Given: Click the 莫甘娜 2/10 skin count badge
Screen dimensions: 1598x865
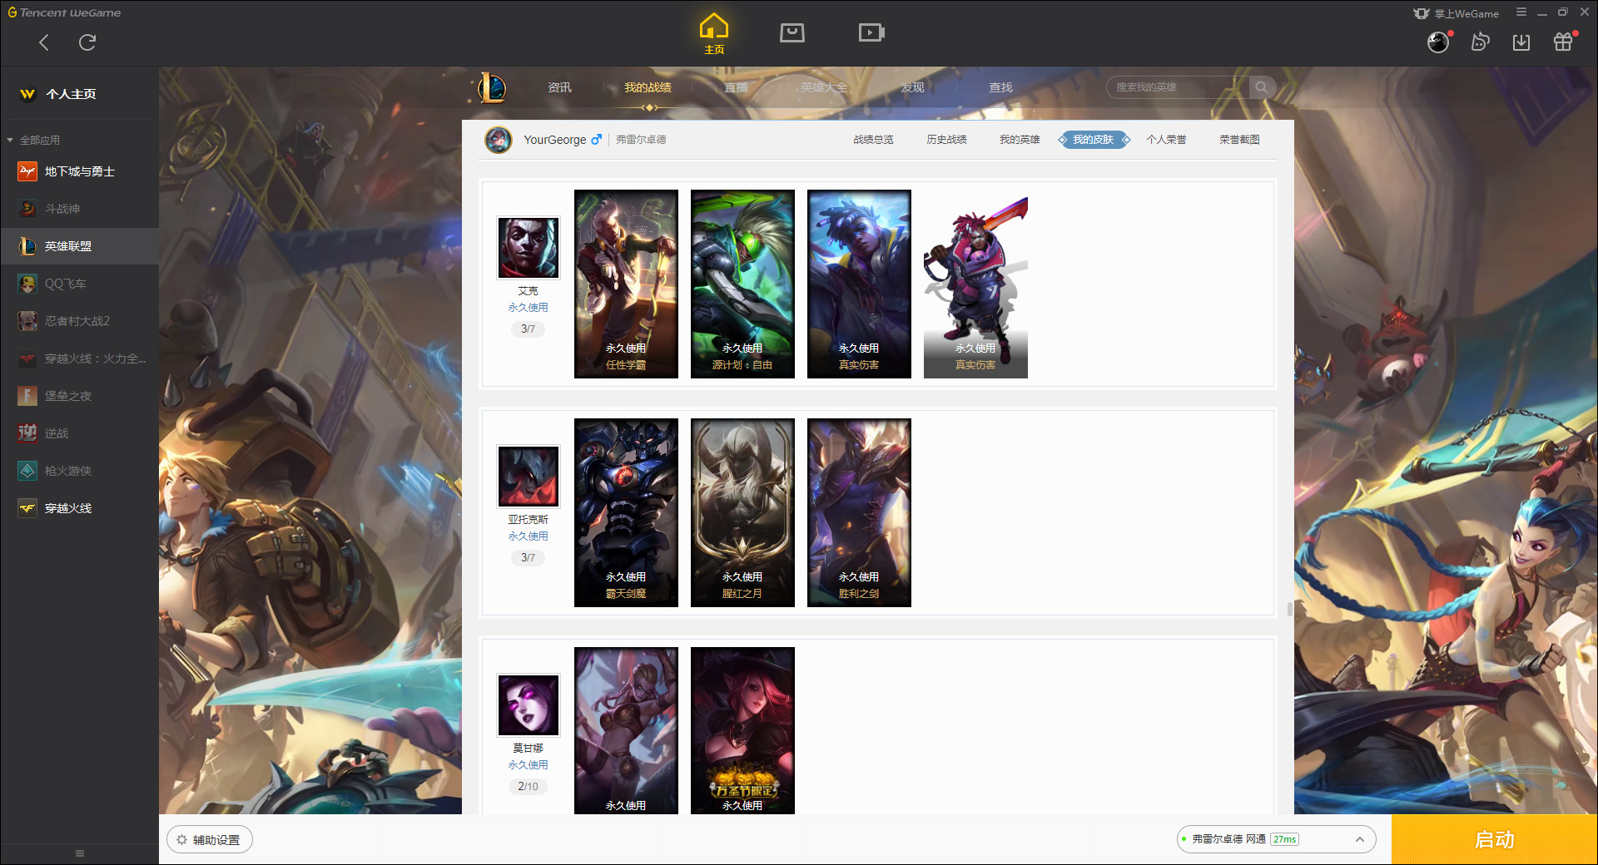Looking at the screenshot, I should pos(528,786).
